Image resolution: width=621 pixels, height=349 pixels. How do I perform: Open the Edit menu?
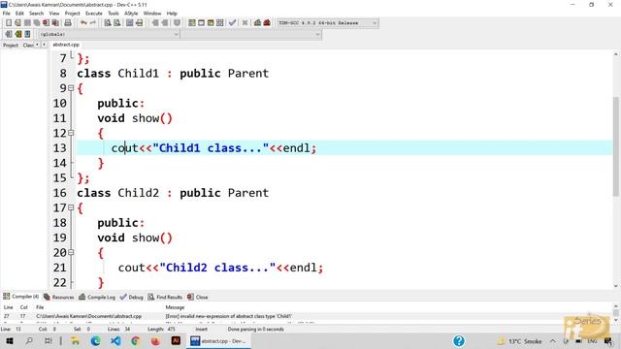pos(19,14)
